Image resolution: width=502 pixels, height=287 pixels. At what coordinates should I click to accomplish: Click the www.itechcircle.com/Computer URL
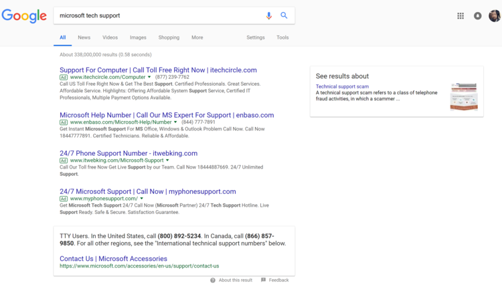(x=108, y=77)
